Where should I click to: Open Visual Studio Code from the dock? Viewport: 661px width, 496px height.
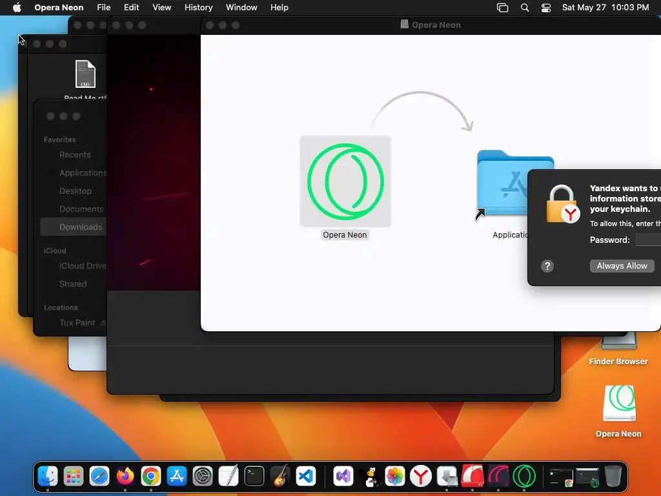point(305,476)
